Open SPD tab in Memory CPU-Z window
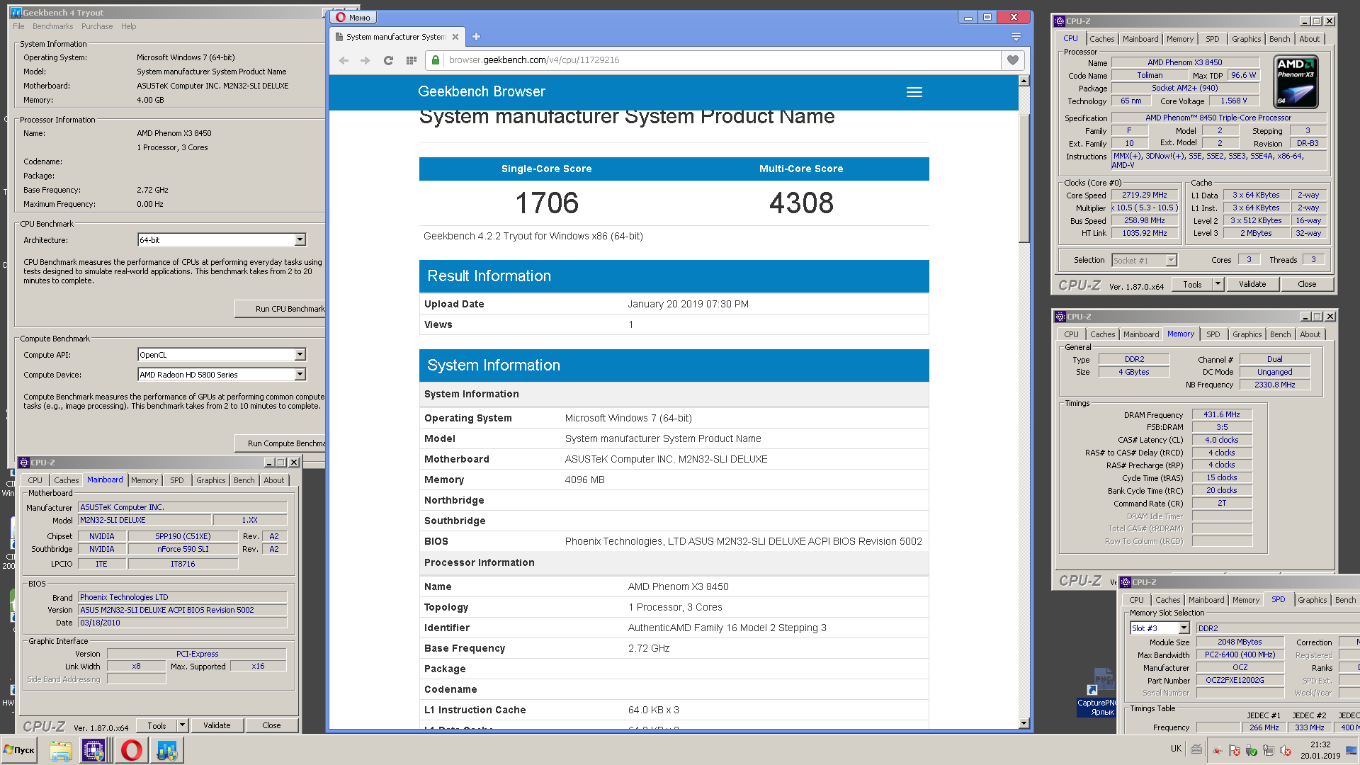This screenshot has height=765, width=1360. [1213, 334]
